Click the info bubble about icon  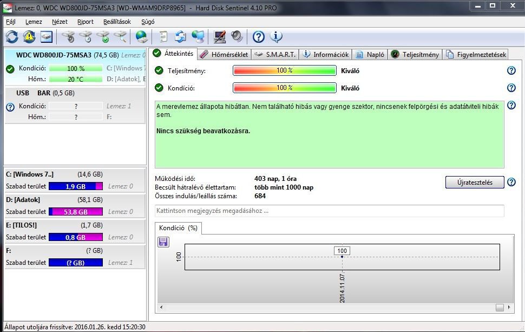pyautogui.click(x=276, y=36)
